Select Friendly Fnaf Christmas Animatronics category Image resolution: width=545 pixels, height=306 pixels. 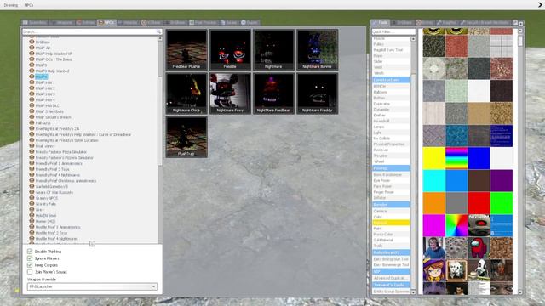(66, 181)
